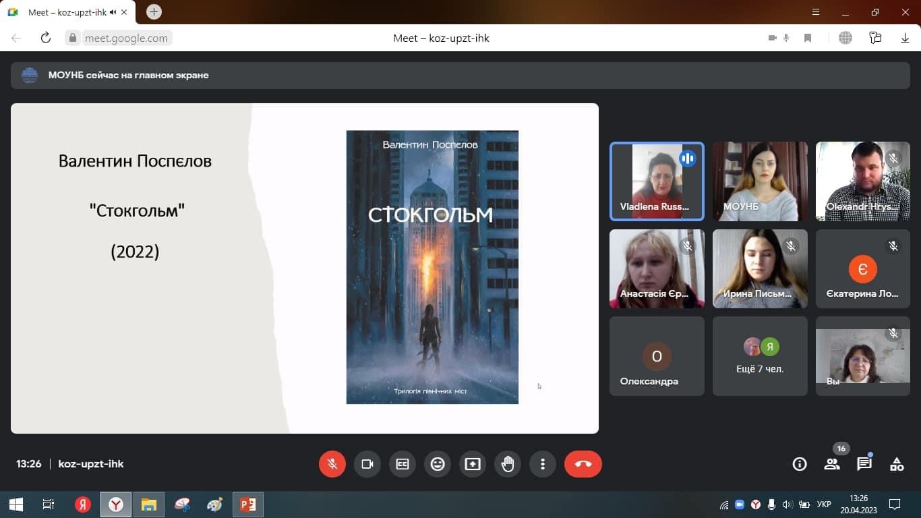The image size is (921, 518).
Task: Open network icon in system tray
Action: coord(724,505)
